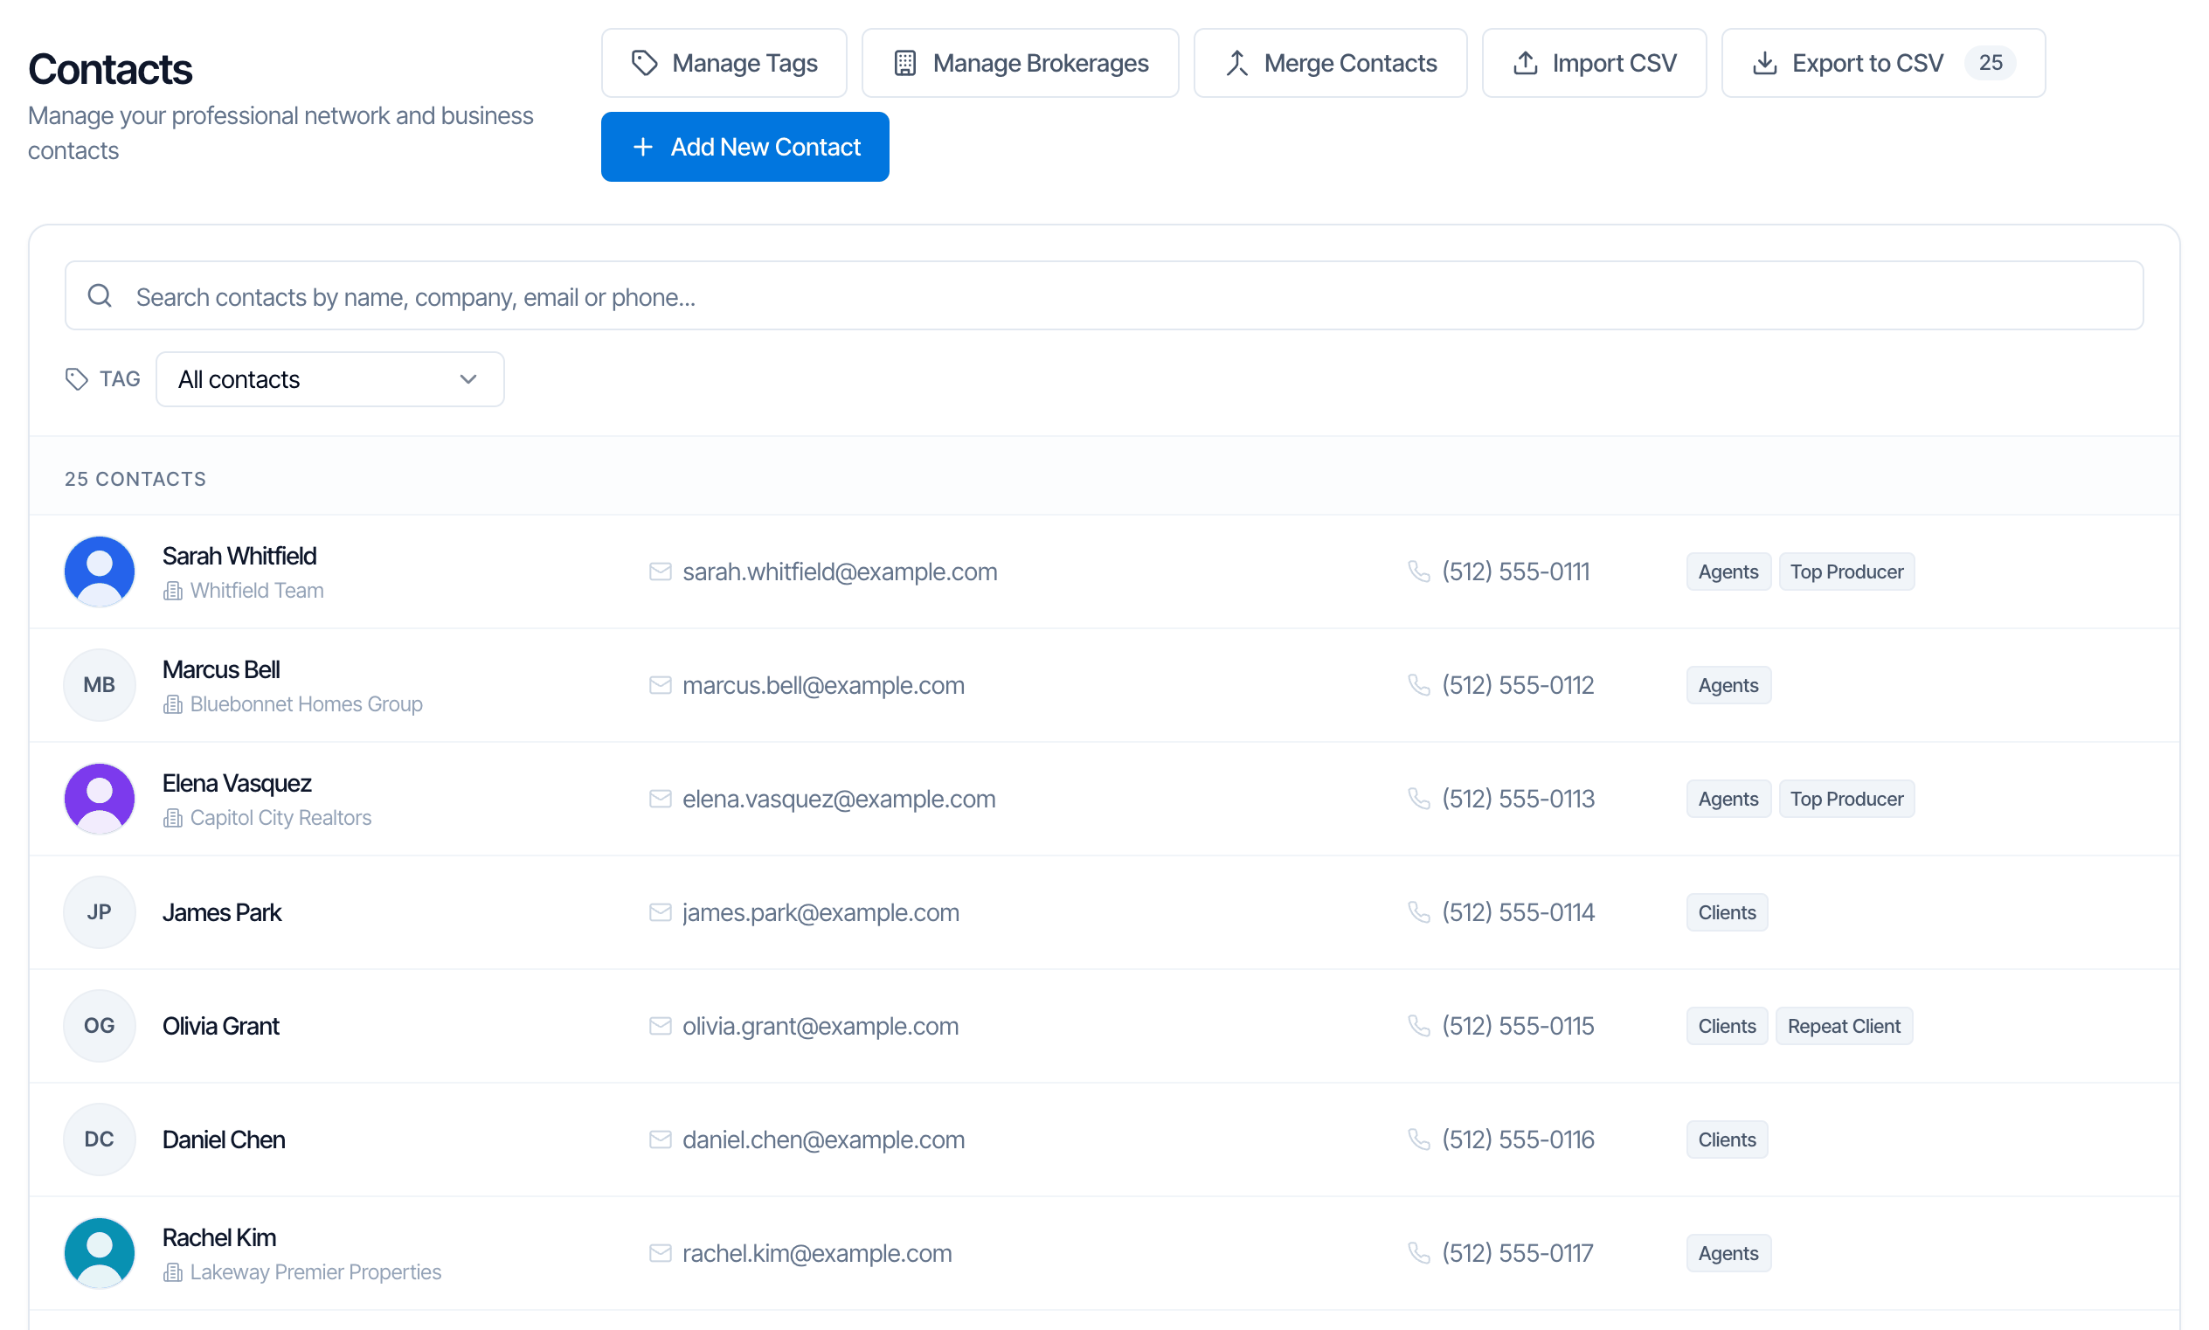Open James Park contact name
2209x1330 pixels.
221,912
